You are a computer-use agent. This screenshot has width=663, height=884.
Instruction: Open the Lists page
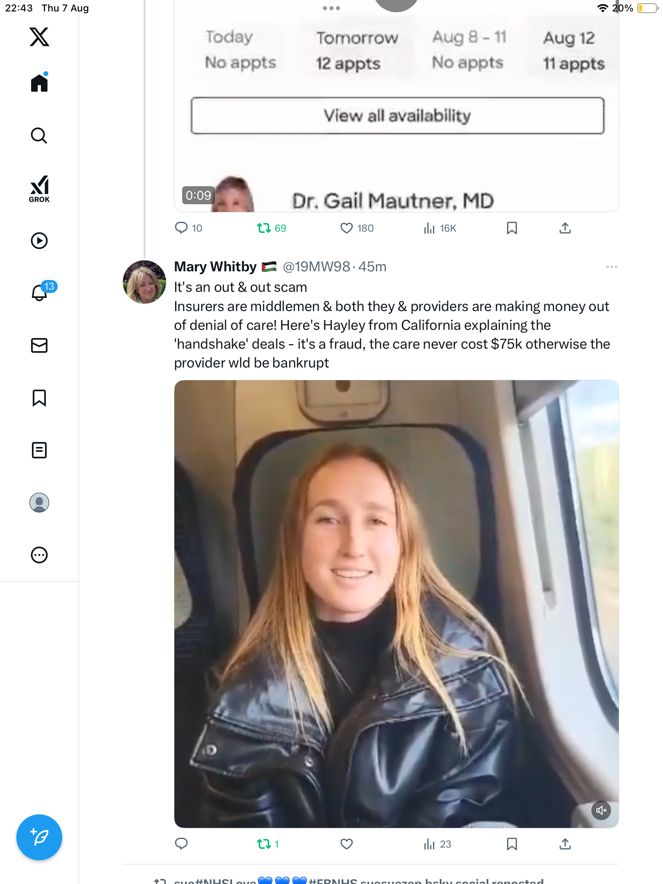(39, 450)
